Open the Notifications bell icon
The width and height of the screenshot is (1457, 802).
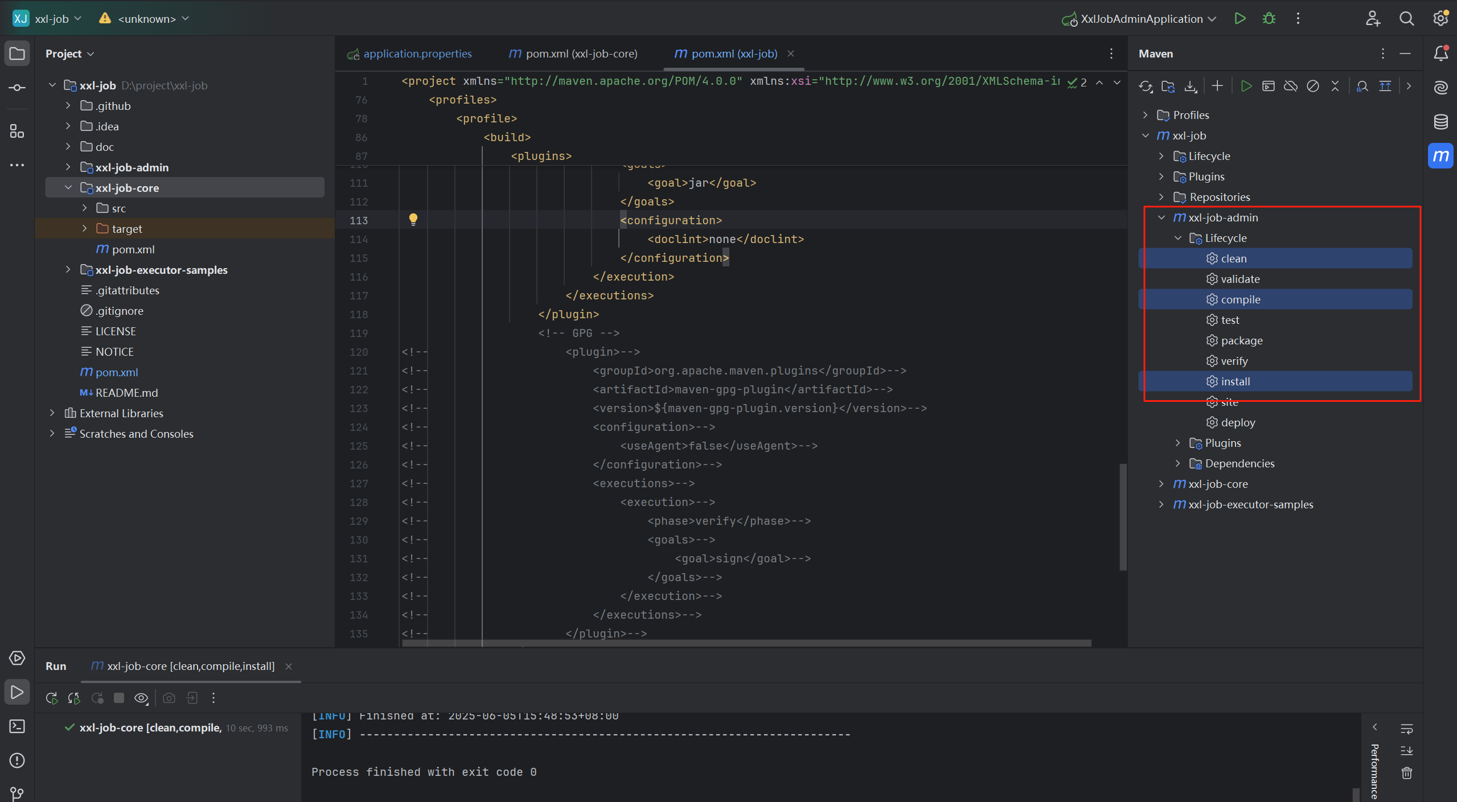1440,54
